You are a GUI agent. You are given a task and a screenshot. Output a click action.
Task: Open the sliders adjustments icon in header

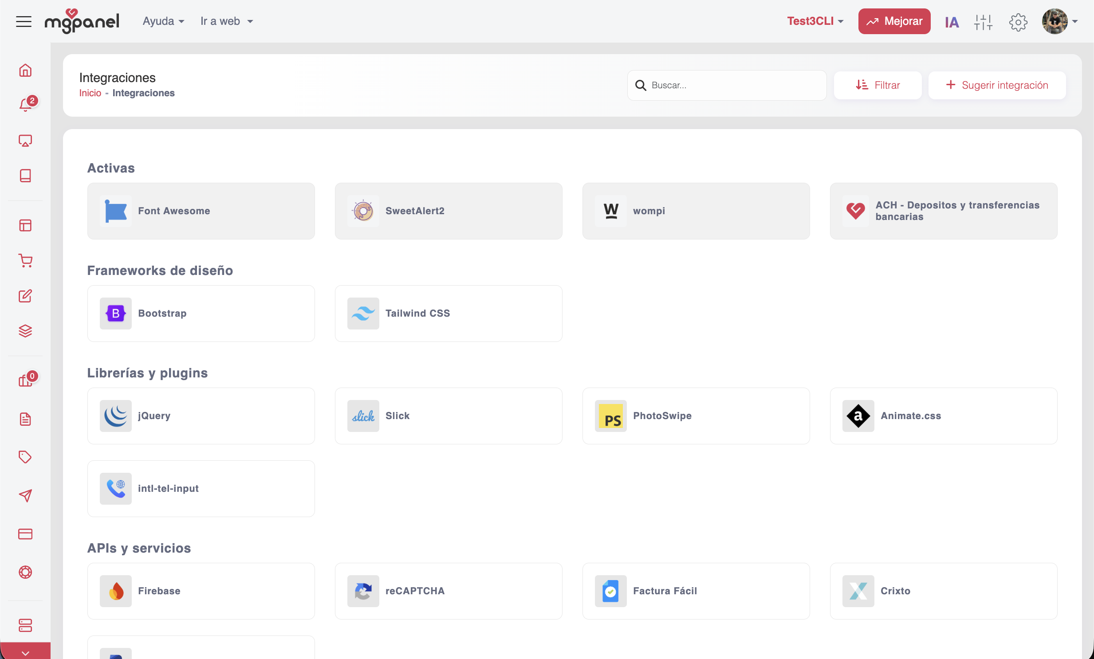(983, 22)
